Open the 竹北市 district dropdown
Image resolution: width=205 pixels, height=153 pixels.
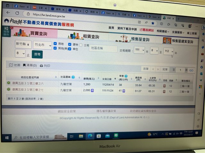tap(42, 46)
